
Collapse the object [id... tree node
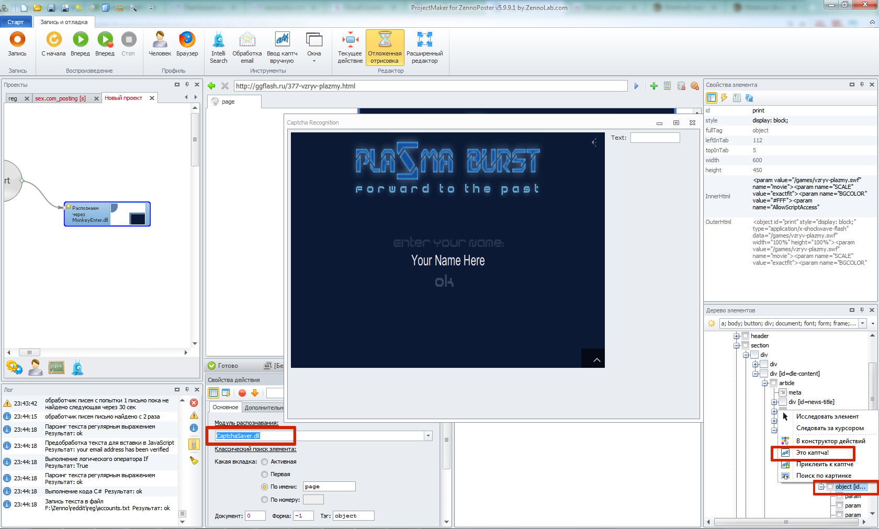(821, 487)
